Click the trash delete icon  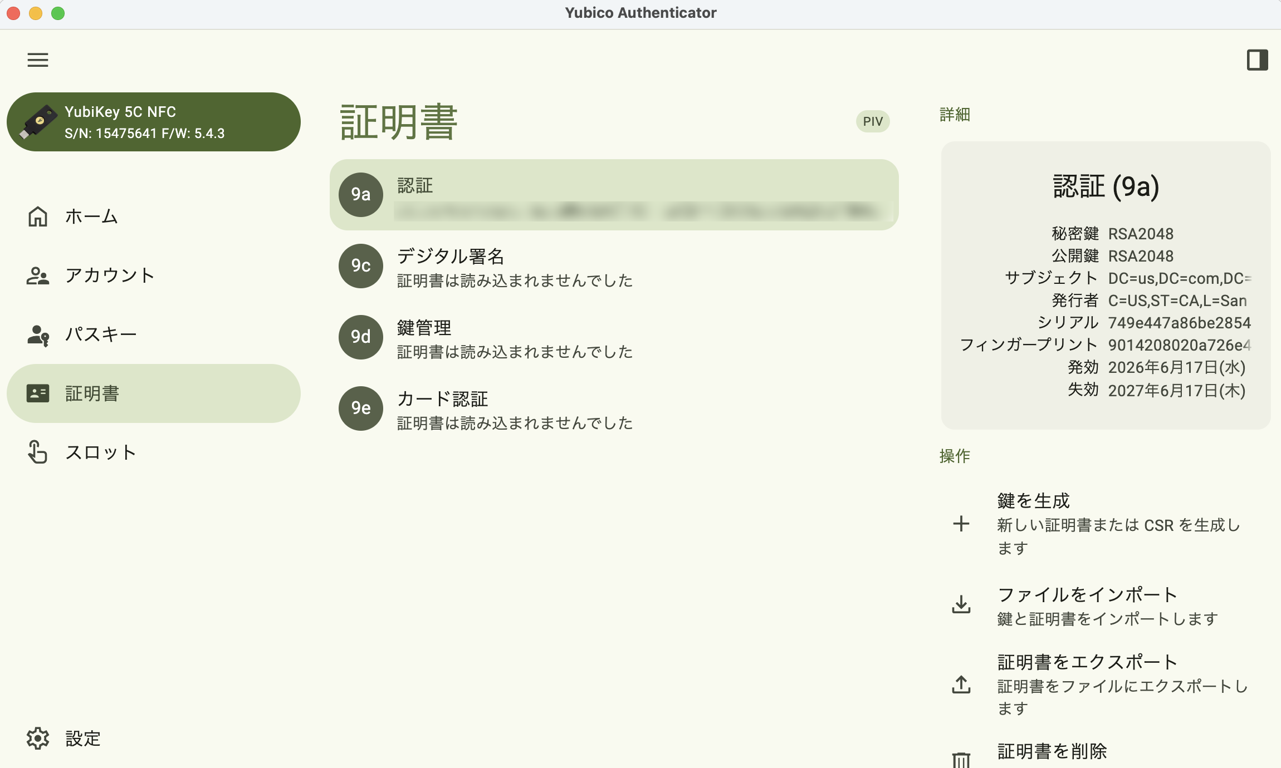coord(961,760)
